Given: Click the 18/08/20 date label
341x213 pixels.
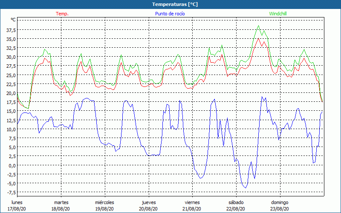Looking at the screenshot, I should 61,209.
